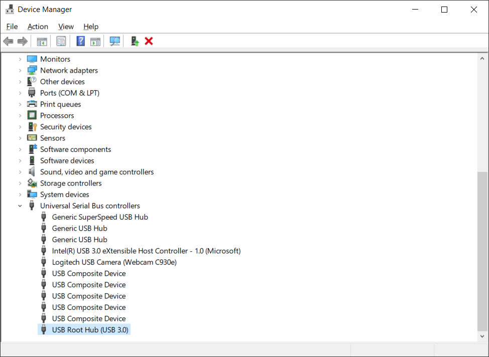489x357 pixels.
Task: Click the Other devices category icon
Action: pos(32,82)
